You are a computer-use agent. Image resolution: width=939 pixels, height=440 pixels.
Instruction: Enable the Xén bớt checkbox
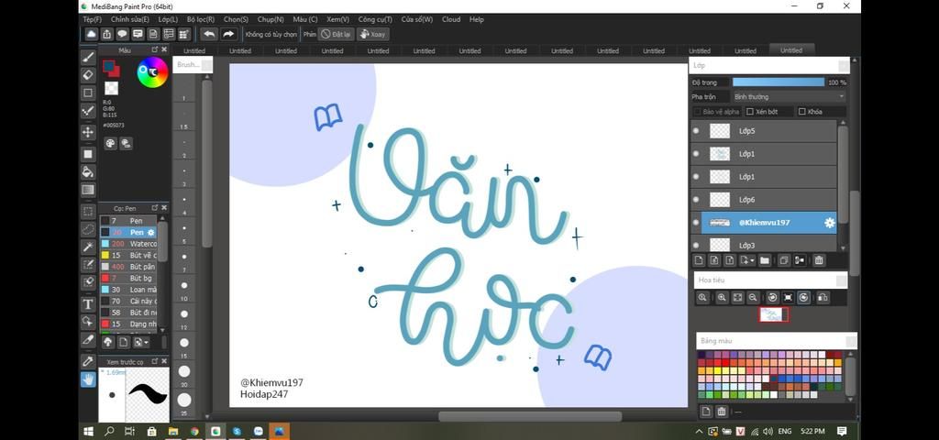749,112
